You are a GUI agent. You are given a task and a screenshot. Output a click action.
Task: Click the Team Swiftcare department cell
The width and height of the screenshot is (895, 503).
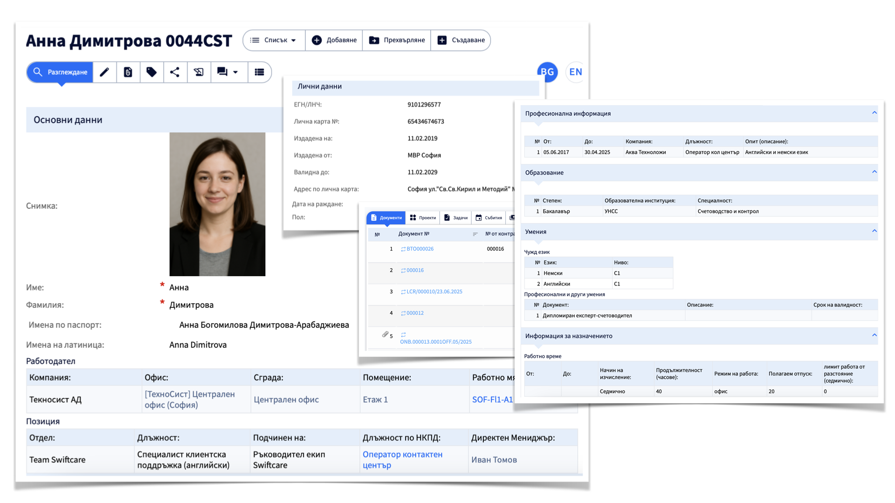coord(81,460)
